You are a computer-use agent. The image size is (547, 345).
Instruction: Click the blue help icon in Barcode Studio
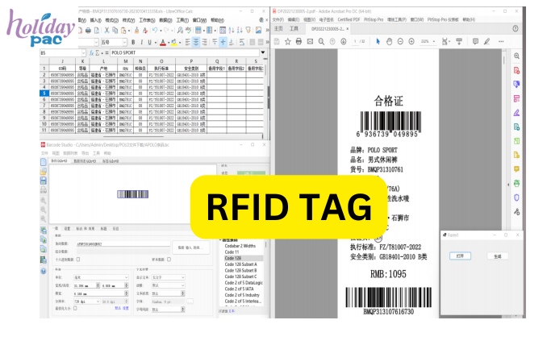tap(44, 271)
